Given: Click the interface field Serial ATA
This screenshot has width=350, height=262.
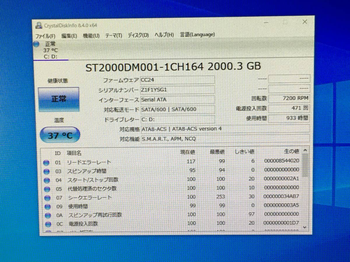Looking at the screenshot, I should (x=177, y=100).
